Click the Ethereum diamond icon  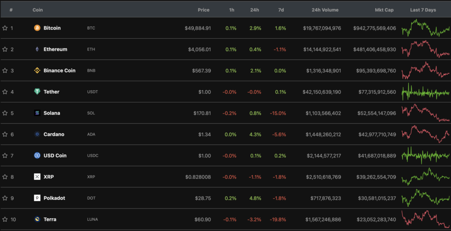tap(37, 49)
